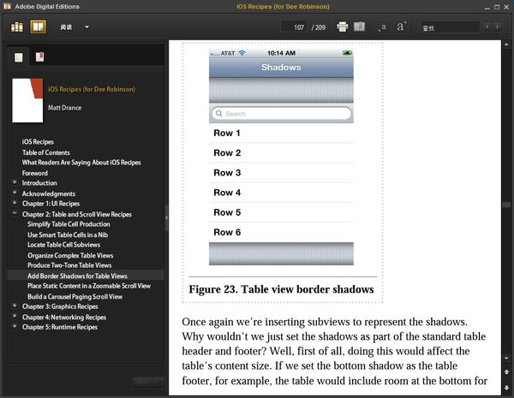Open the reading menu dropdown arrow

pyautogui.click(x=87, y=27)
